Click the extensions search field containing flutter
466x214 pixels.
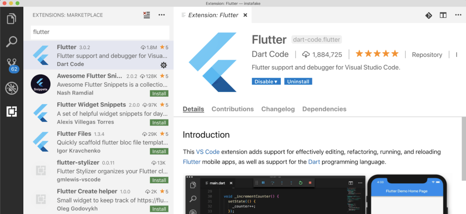100,32
